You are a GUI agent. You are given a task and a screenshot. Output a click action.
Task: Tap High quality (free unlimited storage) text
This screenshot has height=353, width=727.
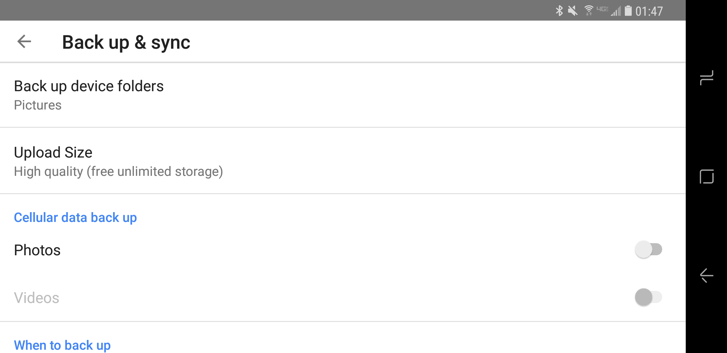(119, 172)
